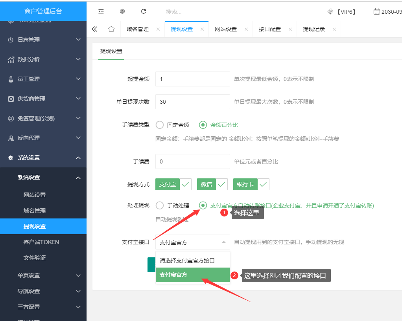402x321 pixels.
Task: Collapse top-level 系统设置 menu with gear
Action: point(78,158)
